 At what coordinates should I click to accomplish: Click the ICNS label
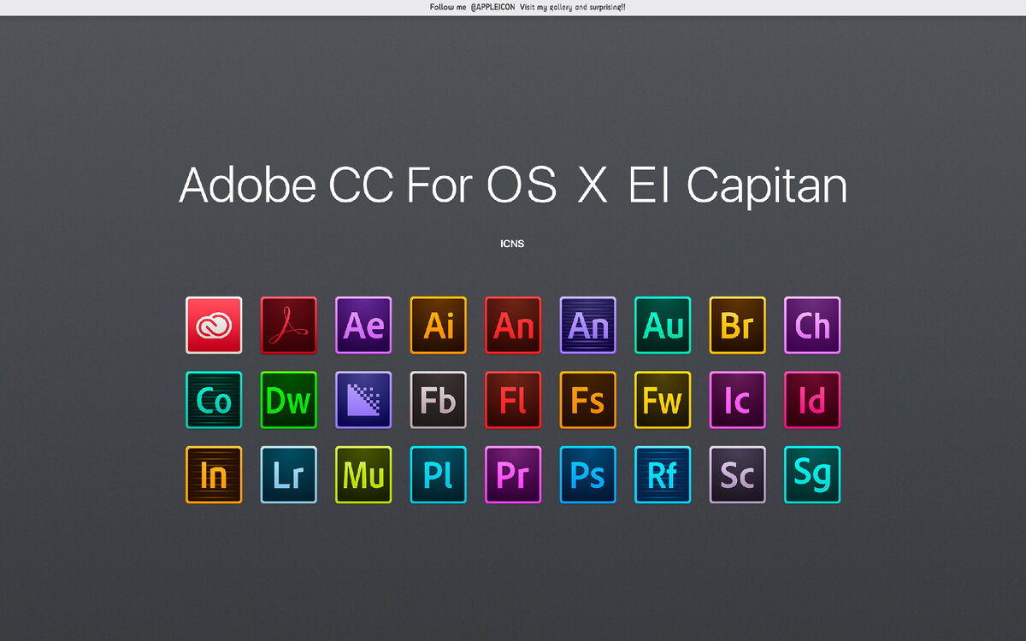[512, 244]
